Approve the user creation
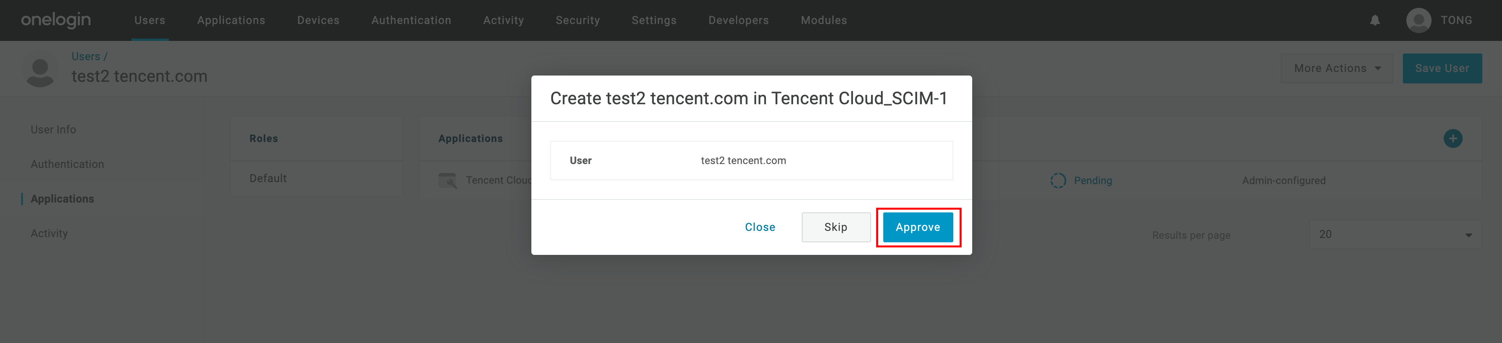This screenshot has width=1502, height=343. [917, 227]
